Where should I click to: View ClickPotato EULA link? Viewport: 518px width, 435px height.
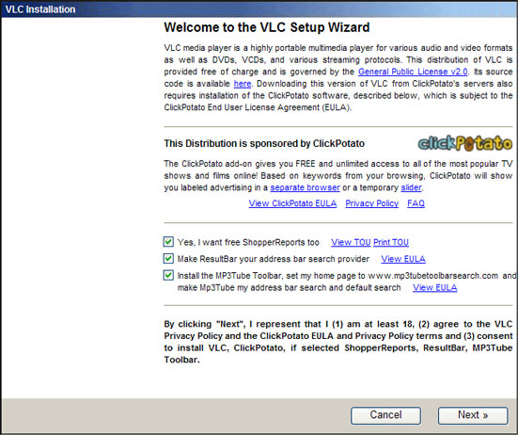point(292,203)
